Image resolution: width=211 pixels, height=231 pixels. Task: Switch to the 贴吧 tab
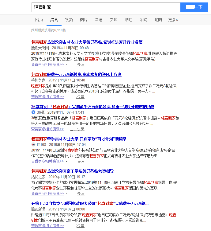[128, 20]
